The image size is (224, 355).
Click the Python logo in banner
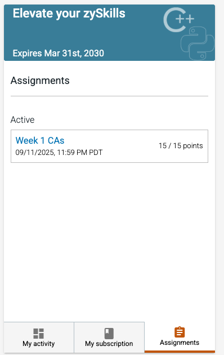[198, 43]
